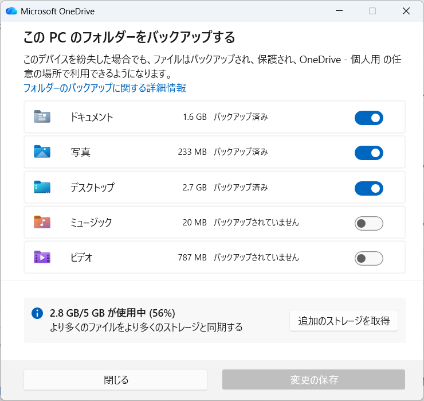Click the ビデオ video folder icon
The height and width of the screenshot is (401, 424).
click(42, 257)
